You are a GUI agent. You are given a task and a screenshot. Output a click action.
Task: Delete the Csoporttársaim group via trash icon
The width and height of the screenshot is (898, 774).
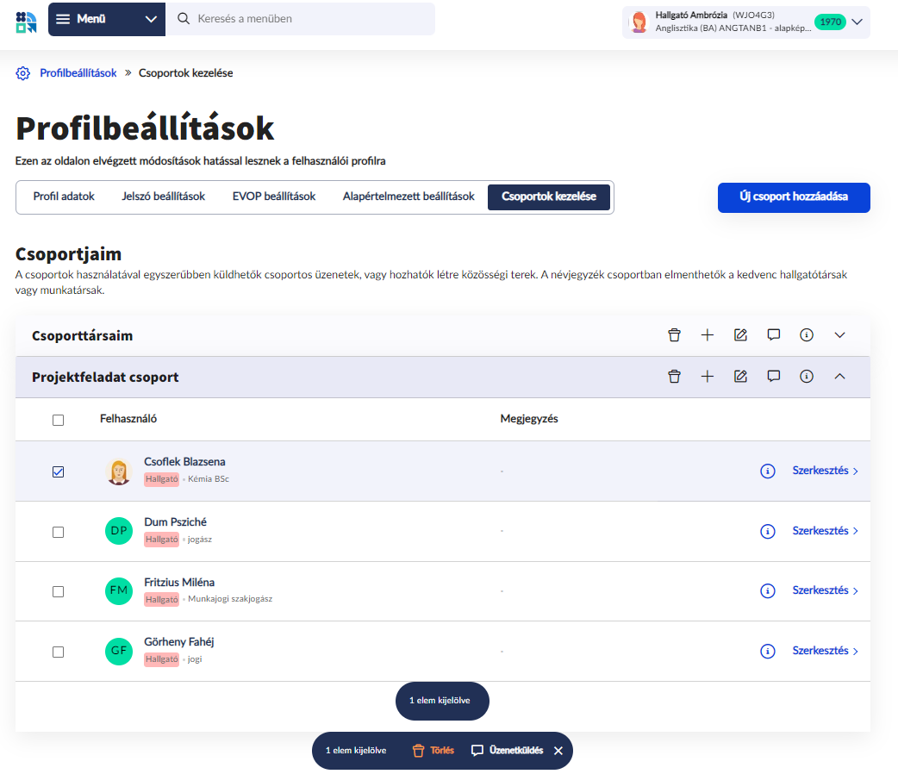(x=674, y=335)
